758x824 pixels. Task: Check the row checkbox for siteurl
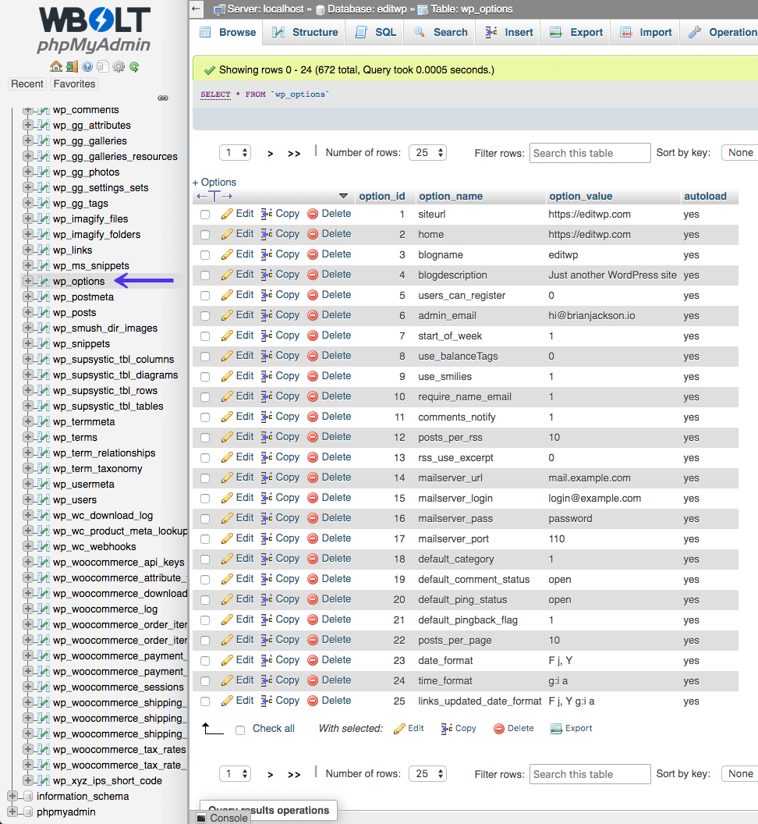pos(205,213)
